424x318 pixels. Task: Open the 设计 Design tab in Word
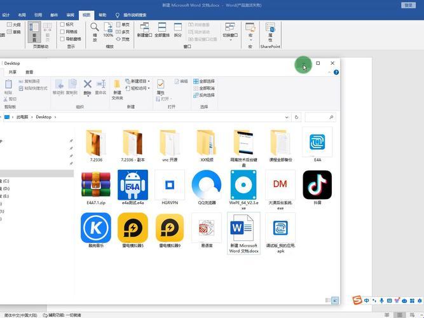point(6,15)
